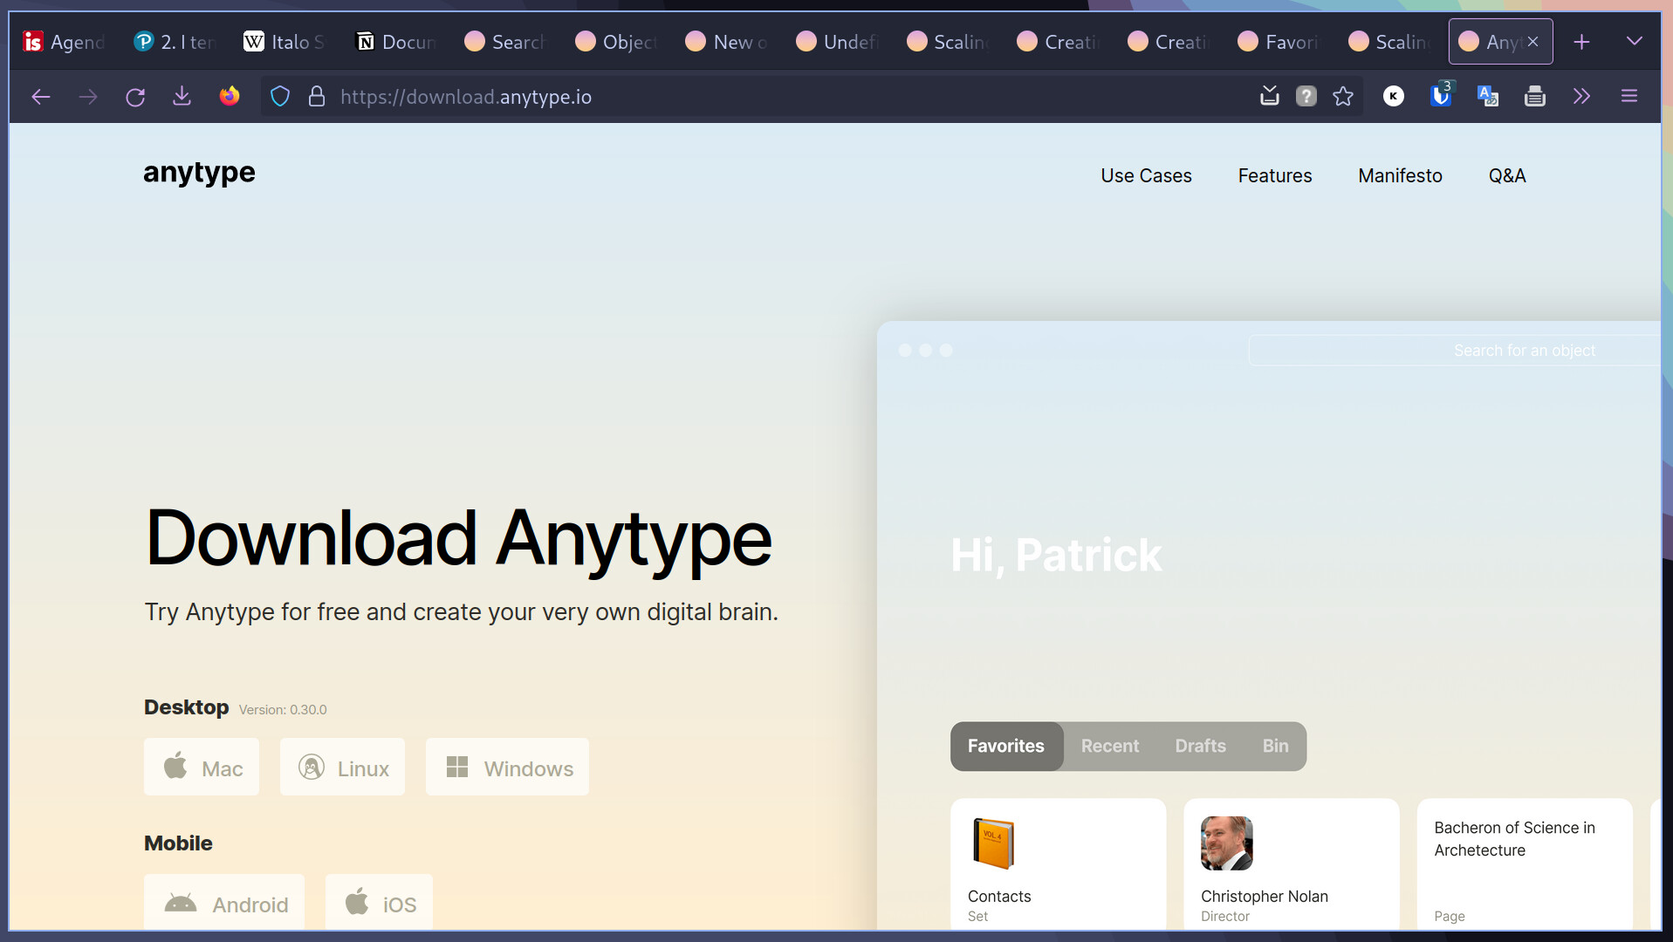The image size is (1673, 942).
Task: Expand the list all tabs chevron
Action: click(x=1634, y=42)
